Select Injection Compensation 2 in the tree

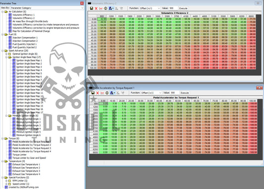(x=25, y=41)
